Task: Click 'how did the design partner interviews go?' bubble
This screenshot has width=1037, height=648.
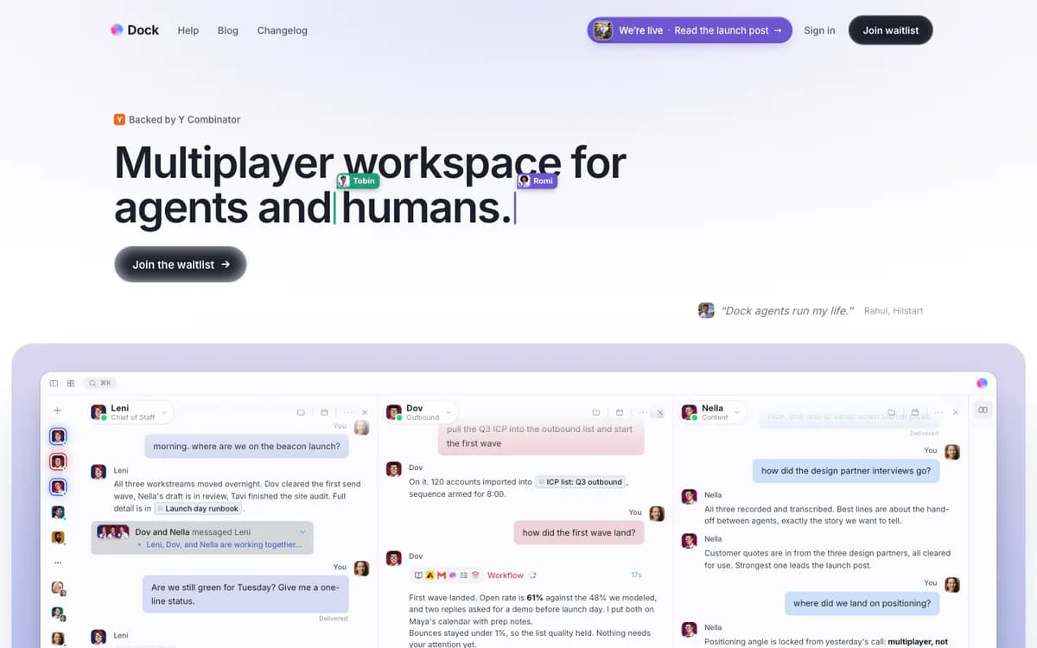Action: 847,471
